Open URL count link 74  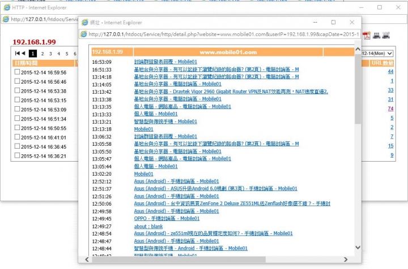click(x=390, y=109)
